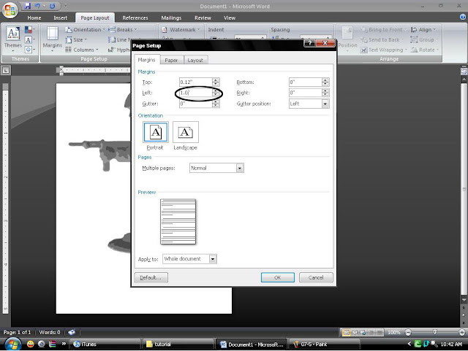Click the Watermark ribbon button
Screen dimensions: 468x351
(x=181, y=29)
